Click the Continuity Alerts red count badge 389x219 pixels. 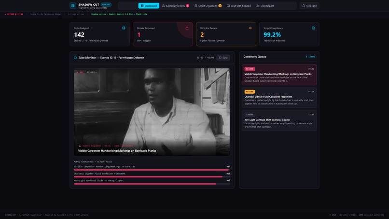tap(188, 6)
